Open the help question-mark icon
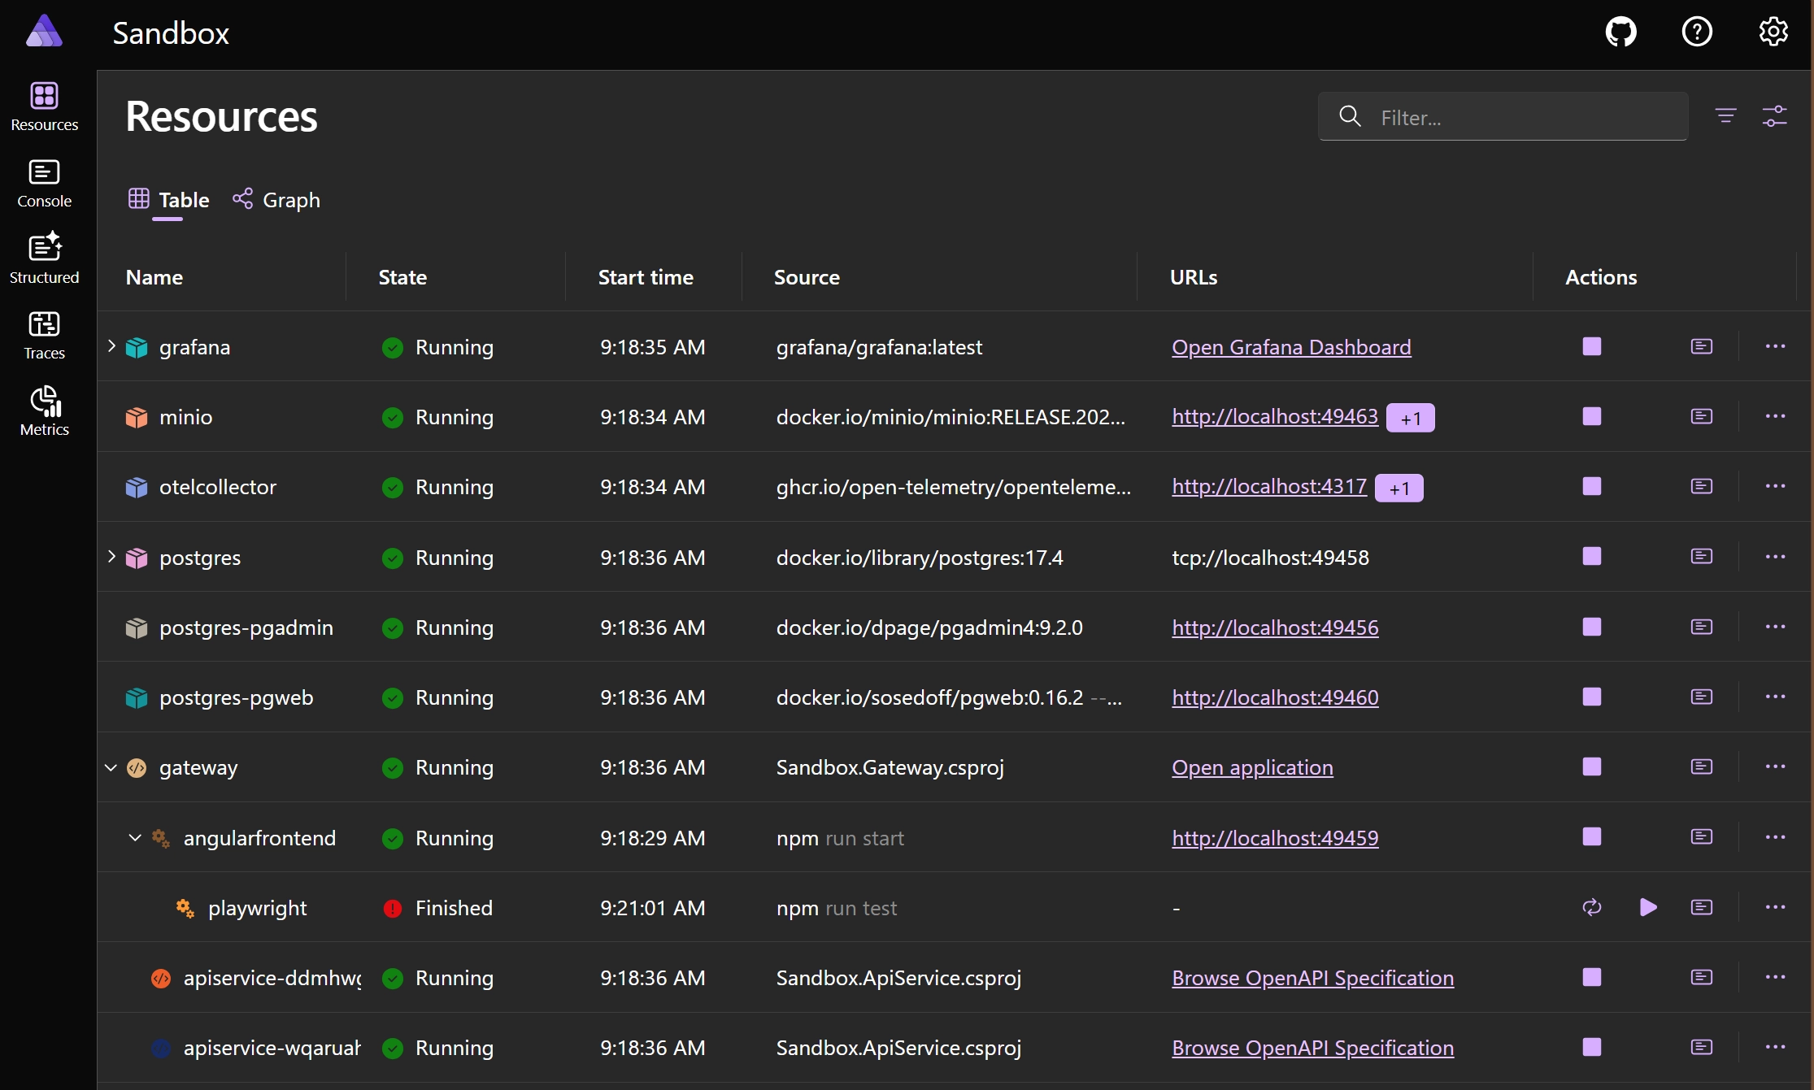The width and height of the screenshot is (1814, 1090). [x=1697, y=33]
